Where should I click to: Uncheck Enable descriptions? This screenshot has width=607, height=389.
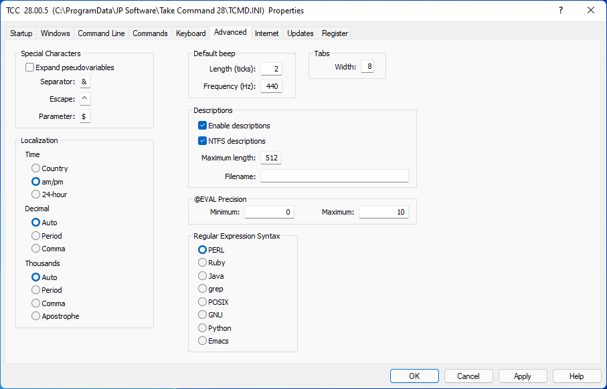tap(234, 126)
